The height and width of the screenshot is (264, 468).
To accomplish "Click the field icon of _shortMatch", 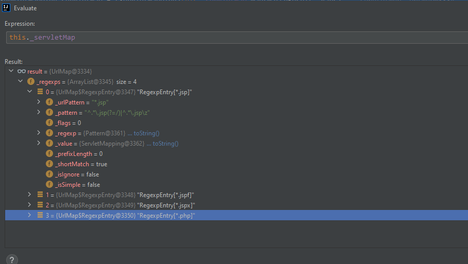I will [49, 164].
